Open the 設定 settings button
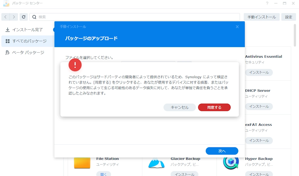299x176 pixels. [x=288, y=17]
